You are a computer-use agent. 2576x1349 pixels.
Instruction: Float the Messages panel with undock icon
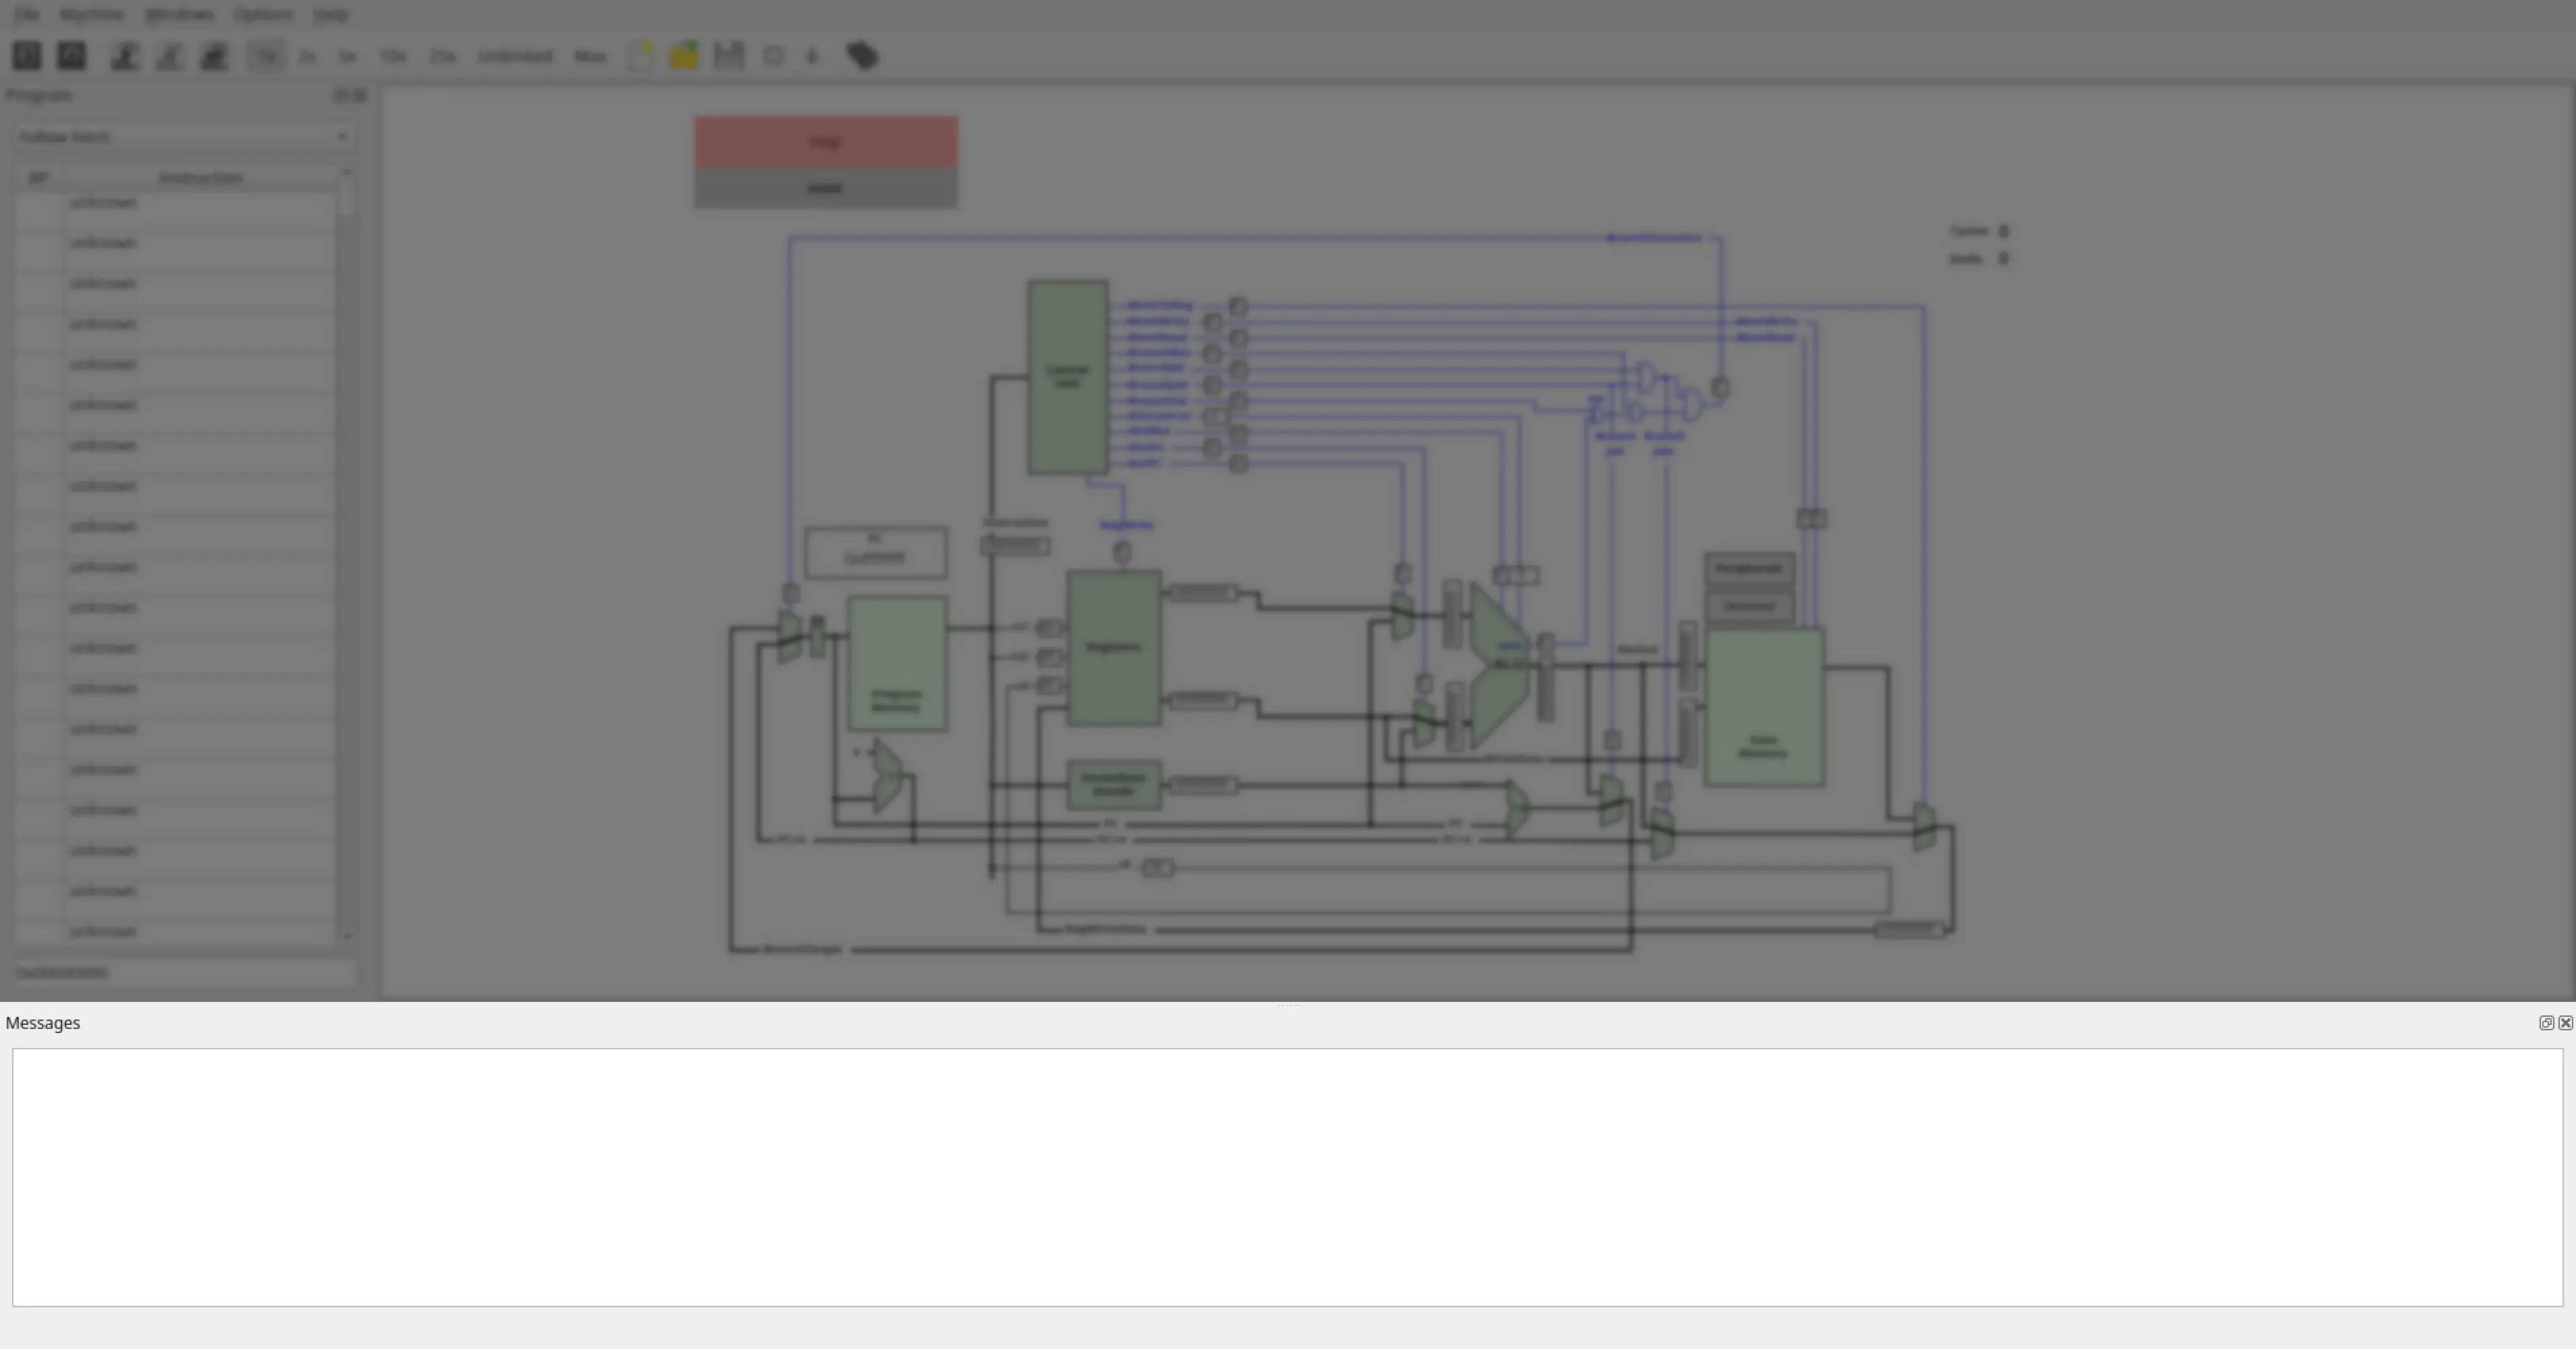coord(2546,1022)
